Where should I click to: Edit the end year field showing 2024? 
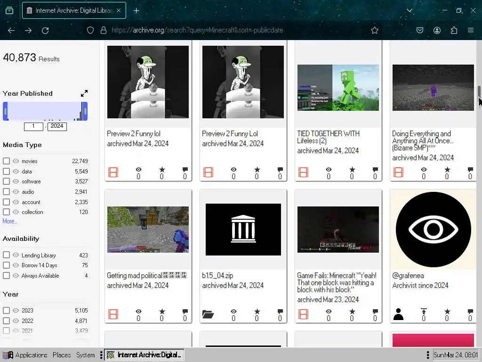point(57,126)
